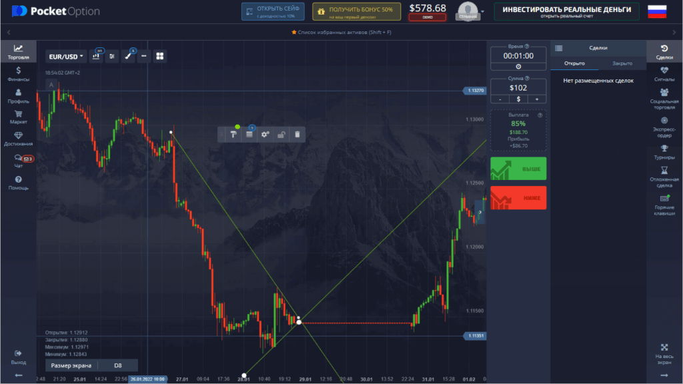Open the indicators sliders icon

point(112,57)
